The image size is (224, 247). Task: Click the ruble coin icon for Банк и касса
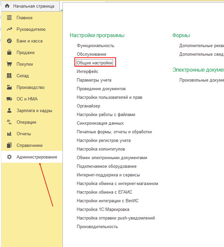(x=9, y=41)
